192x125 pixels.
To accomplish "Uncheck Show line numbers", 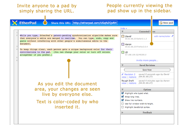I will click(122, 100).
